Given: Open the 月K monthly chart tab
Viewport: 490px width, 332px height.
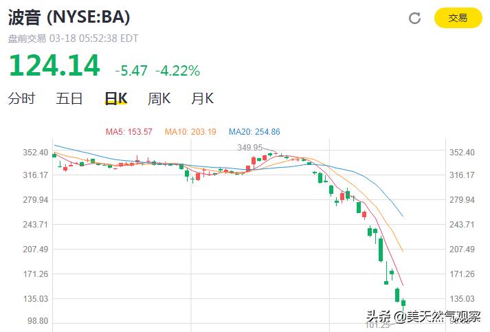Looking at the screenshot, I should pyautogui.click(x=202, y=98).
